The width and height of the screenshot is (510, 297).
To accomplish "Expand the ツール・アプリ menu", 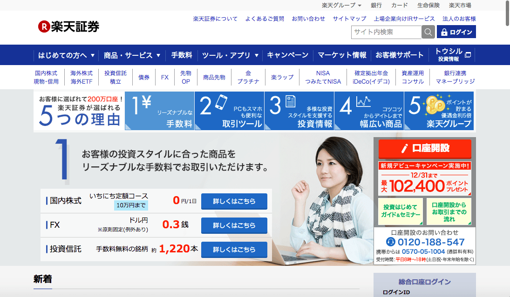I will coord(230,55).
